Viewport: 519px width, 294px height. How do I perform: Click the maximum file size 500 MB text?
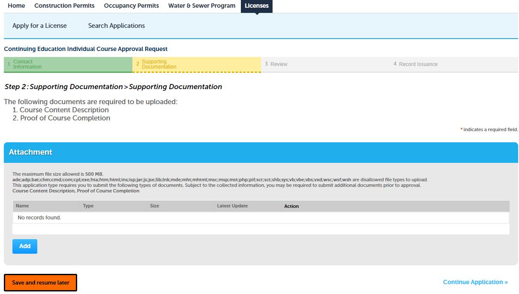(x=58, y=174)
